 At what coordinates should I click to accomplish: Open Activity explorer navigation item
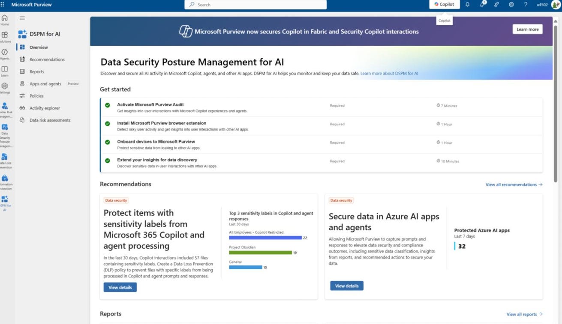45,108
